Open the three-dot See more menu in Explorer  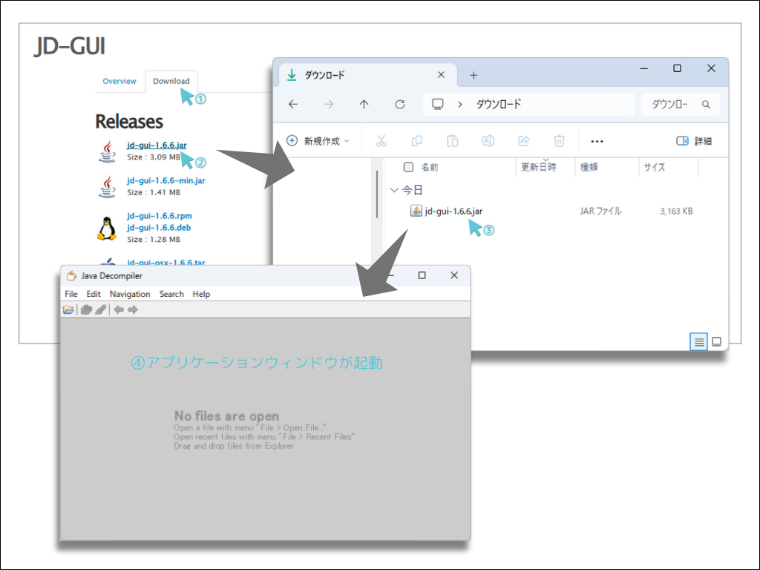pyautogui.click(x=597, y=141)
